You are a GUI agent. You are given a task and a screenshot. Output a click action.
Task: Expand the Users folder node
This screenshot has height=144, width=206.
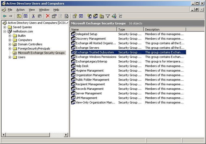tap(10, 57)
